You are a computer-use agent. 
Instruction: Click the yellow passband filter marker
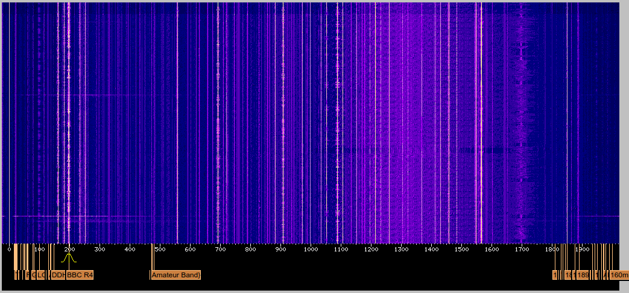tap(69, 258)
